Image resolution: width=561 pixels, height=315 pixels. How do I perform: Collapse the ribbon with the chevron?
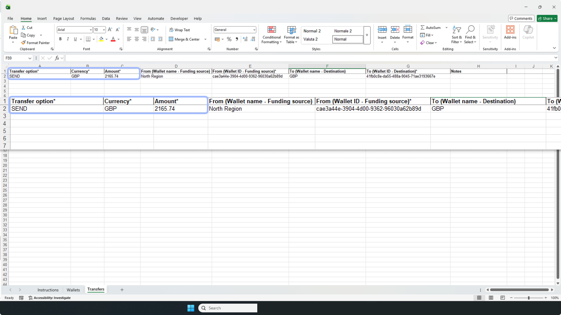tap(554, 48)
